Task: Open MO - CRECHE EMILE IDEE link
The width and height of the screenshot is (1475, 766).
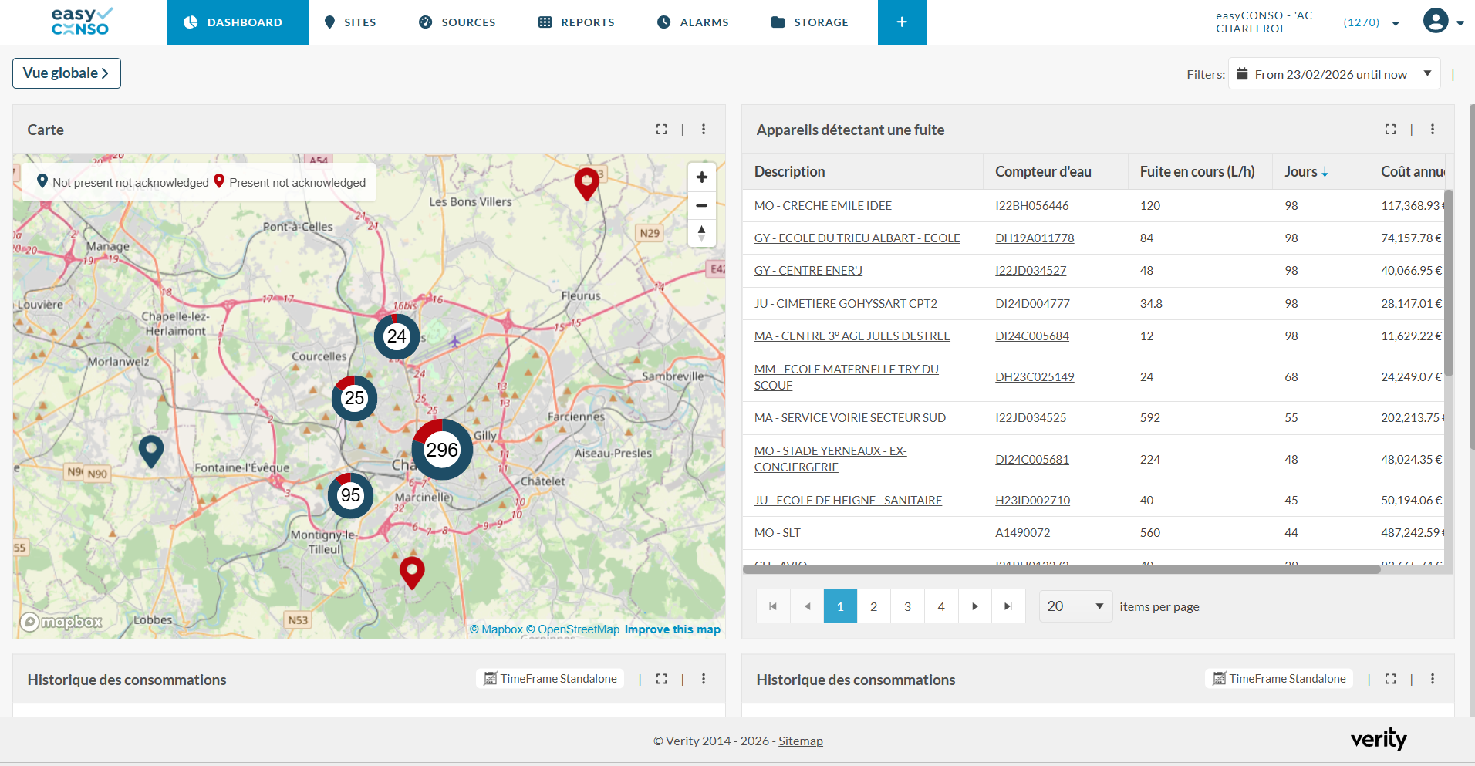Action: (x=822, y=206)
